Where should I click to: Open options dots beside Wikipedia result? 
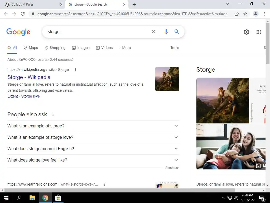point(75,70)
